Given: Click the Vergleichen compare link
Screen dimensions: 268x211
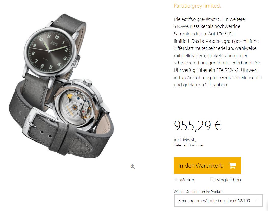Looking at the screenshot, I should click(x=229, y=180).
